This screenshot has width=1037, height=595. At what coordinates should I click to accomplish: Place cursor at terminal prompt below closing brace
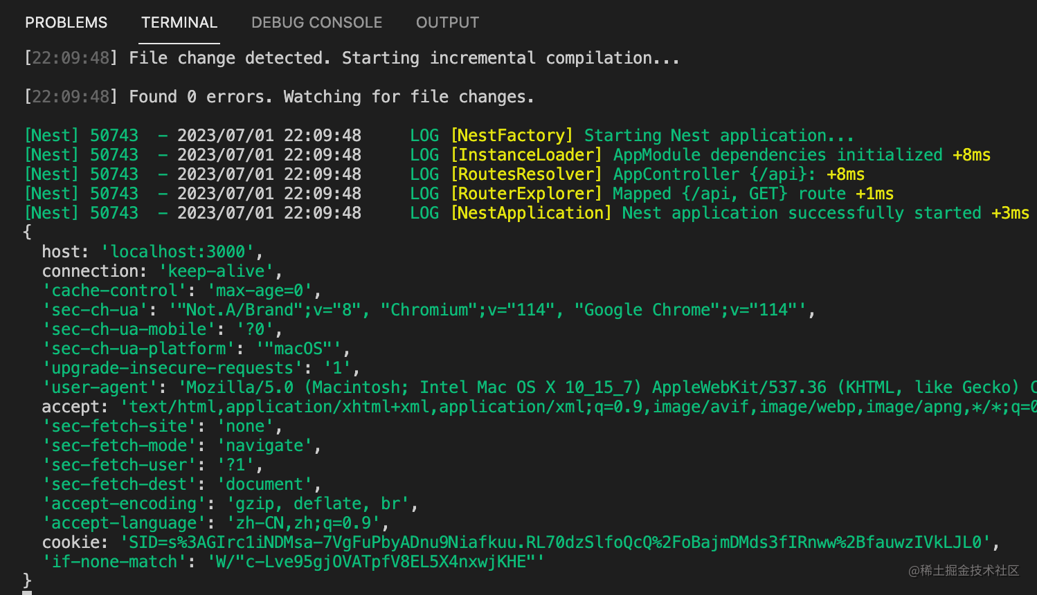(27, 592)
